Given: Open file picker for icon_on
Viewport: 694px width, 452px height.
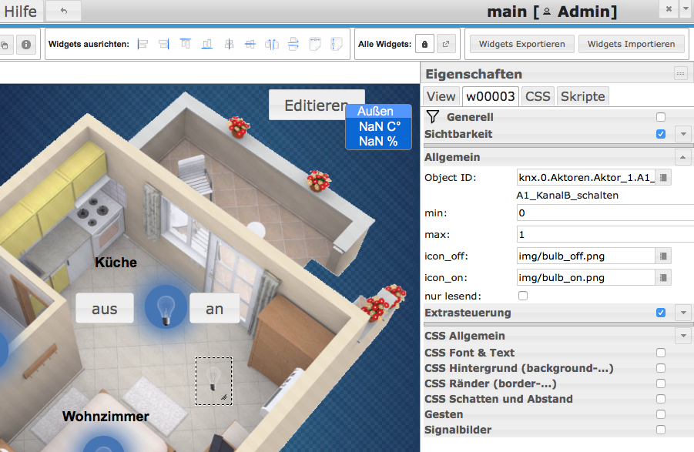Looking at the screenshot, I should (663, 277).
